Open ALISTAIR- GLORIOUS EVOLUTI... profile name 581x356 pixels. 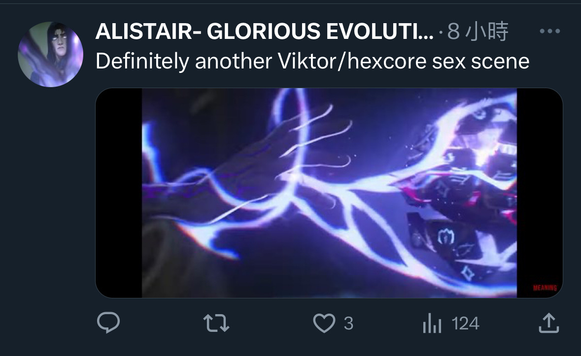point(264,31)
